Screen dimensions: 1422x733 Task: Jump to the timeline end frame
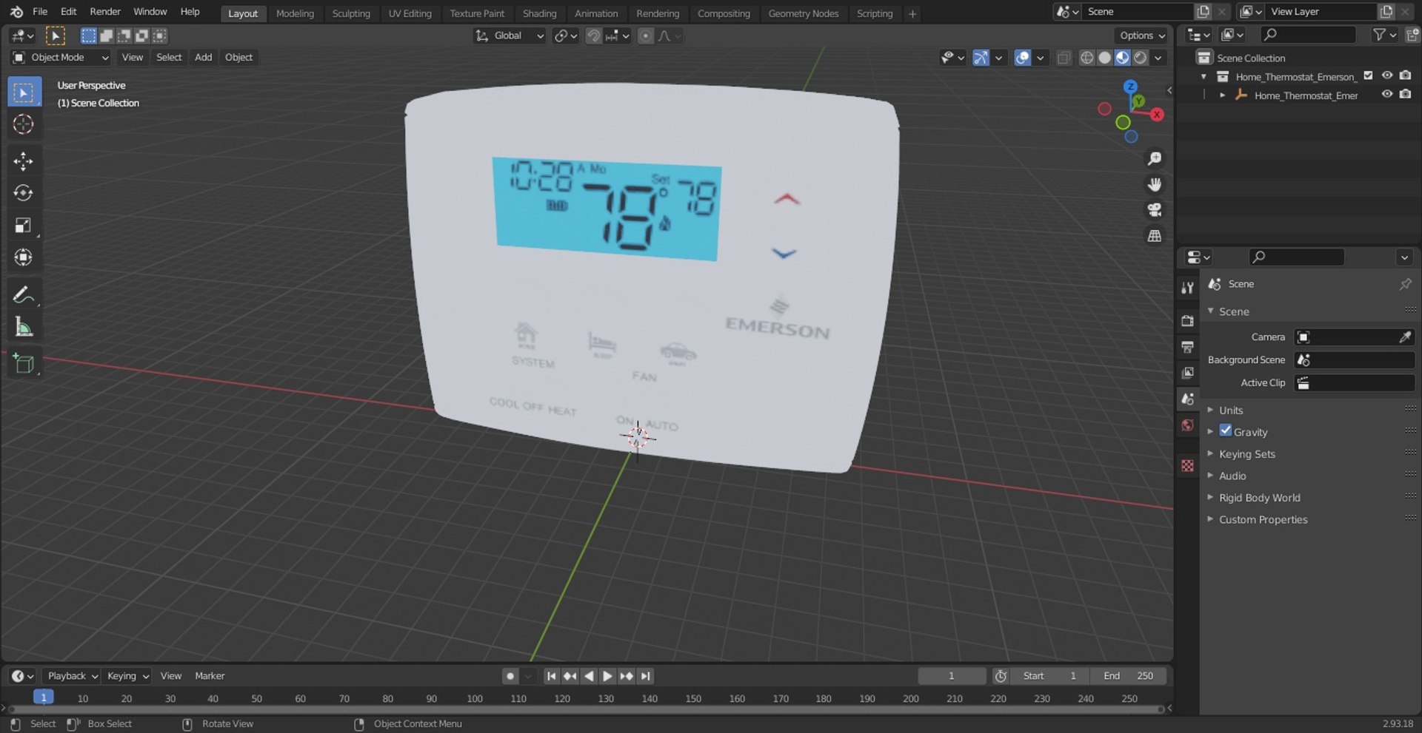click(646, 676)
